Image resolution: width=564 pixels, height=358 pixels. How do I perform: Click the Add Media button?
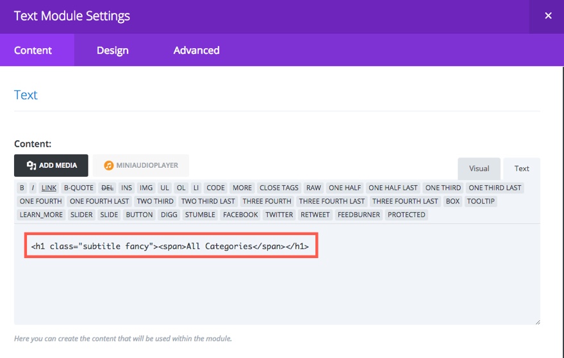(x=51, y=165)
